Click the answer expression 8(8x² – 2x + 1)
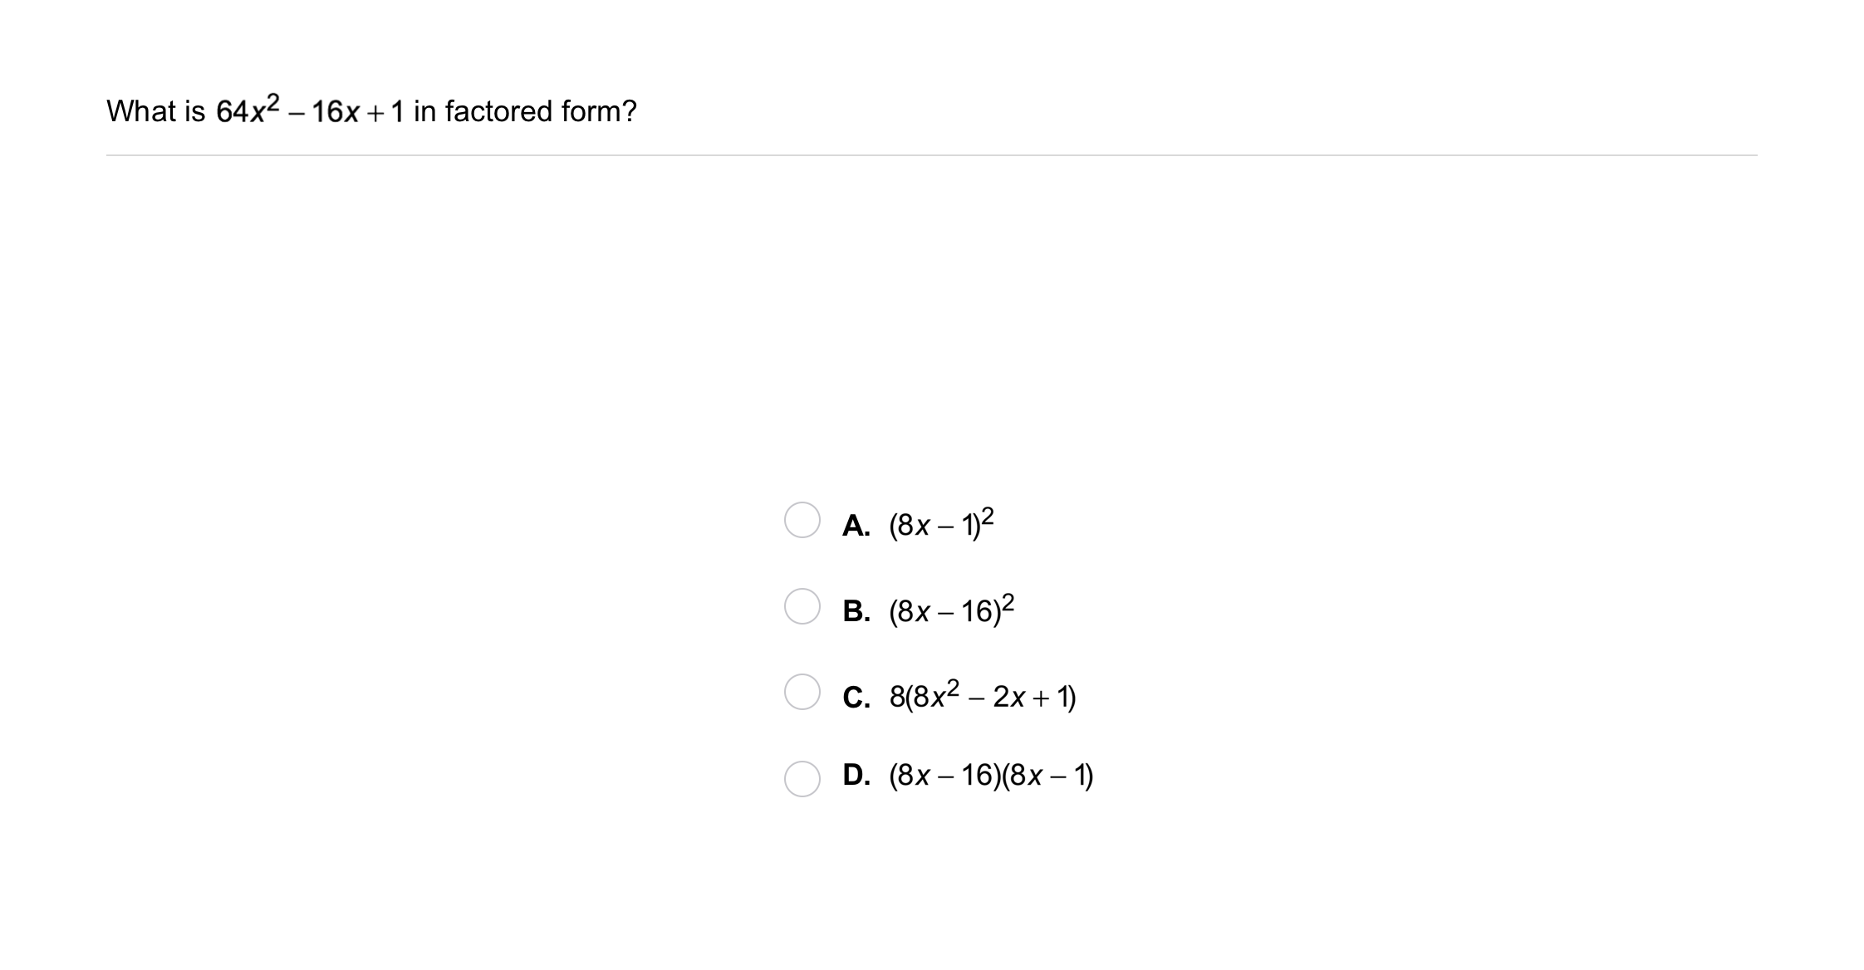 (982, 696)
